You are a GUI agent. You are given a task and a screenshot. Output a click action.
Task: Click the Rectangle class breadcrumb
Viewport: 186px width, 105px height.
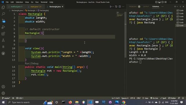click(x=30, y=10)
